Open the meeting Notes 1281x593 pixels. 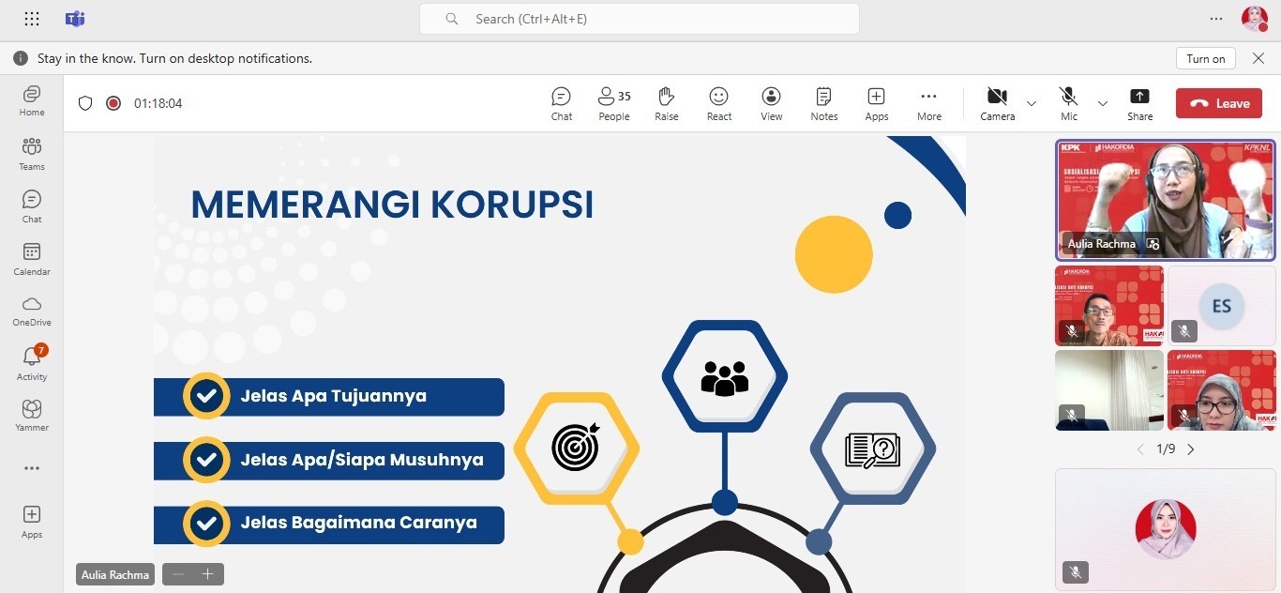823,103
